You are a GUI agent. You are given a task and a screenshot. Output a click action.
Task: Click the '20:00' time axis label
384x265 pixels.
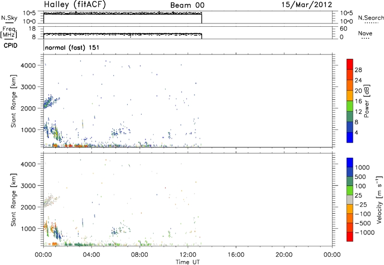(284, 255)
